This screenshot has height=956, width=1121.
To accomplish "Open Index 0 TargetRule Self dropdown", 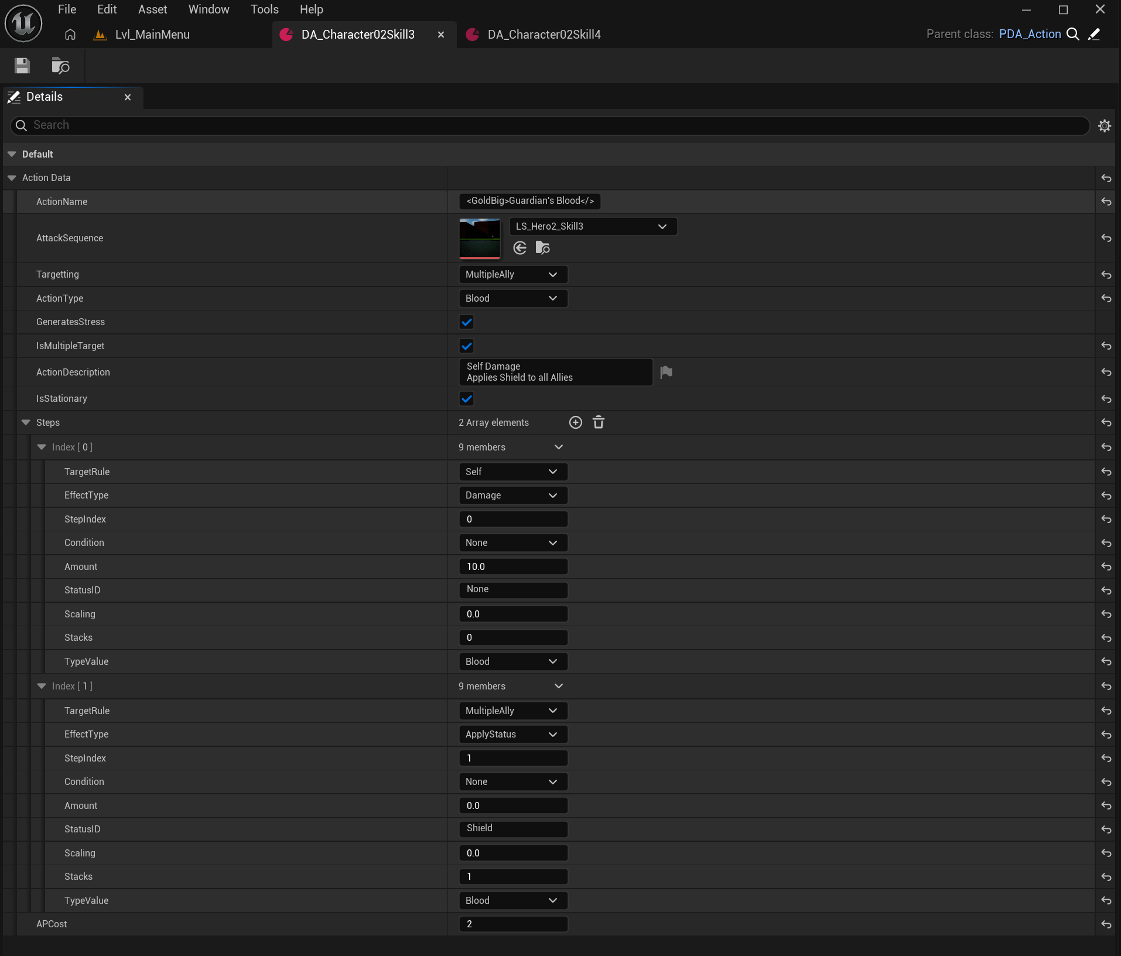I will point(513,472).
